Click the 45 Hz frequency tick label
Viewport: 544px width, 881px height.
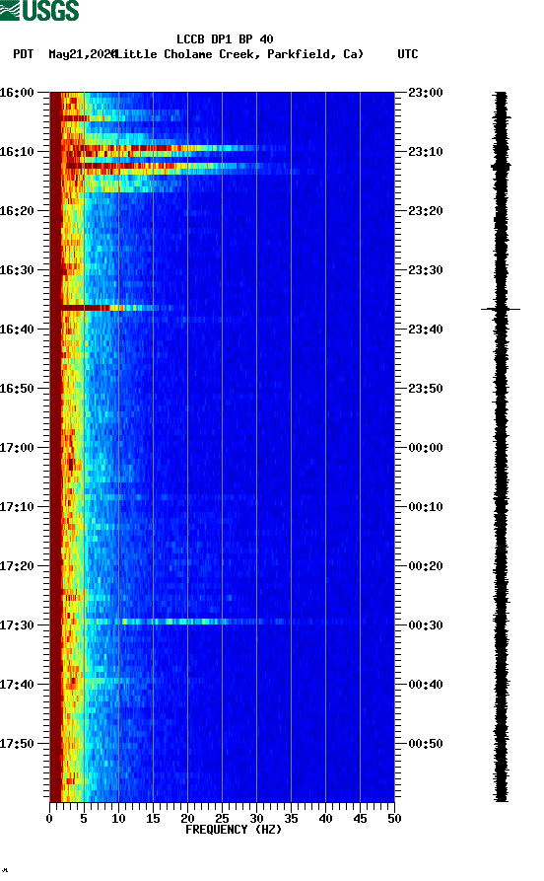click(360, 819)
